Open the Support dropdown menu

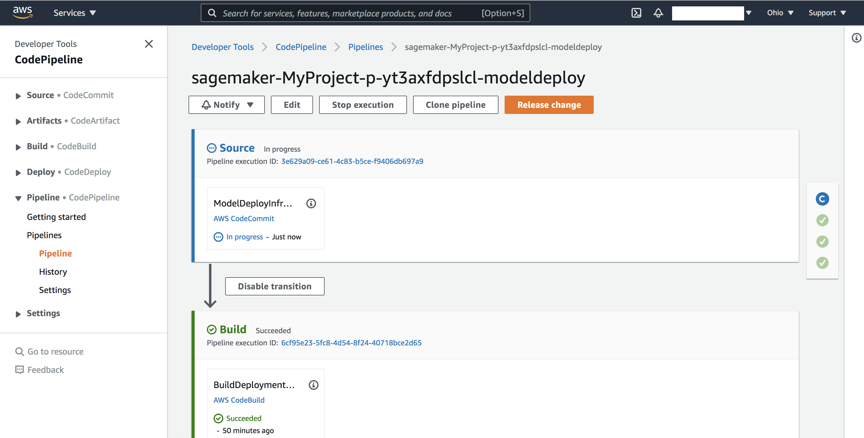pyautogui.click(x=827, y=13)
